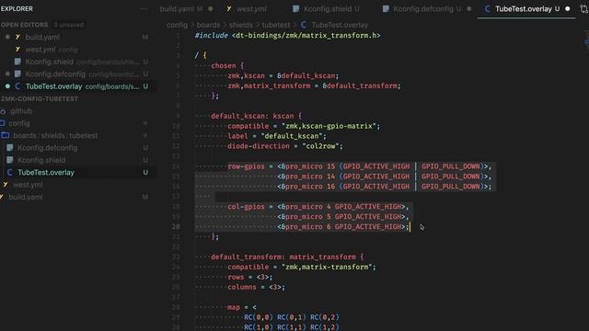Screen dimensions: 589x331
Task: Click the config breadcrumb segment
Action: (177, 25)
